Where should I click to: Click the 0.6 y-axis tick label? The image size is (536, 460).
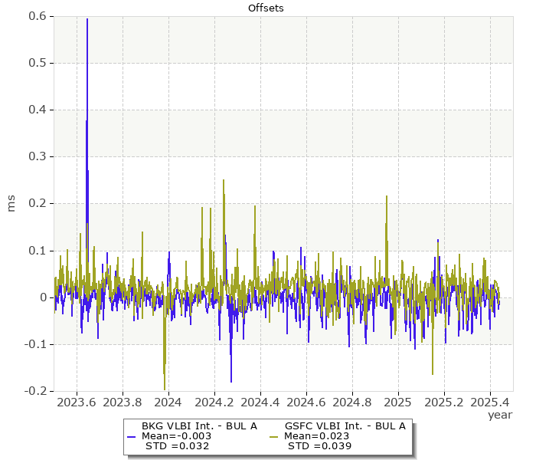click(x=38, y=16)
